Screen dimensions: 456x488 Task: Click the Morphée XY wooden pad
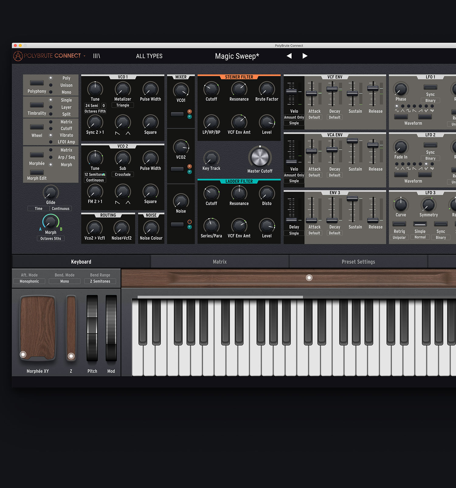38,328
